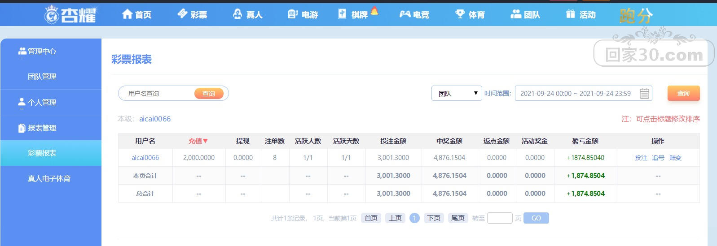Viewport: 717px width, 246px height.
Task: Select 真人电子体育 sidebar item
Action: (x=49, y=179)
